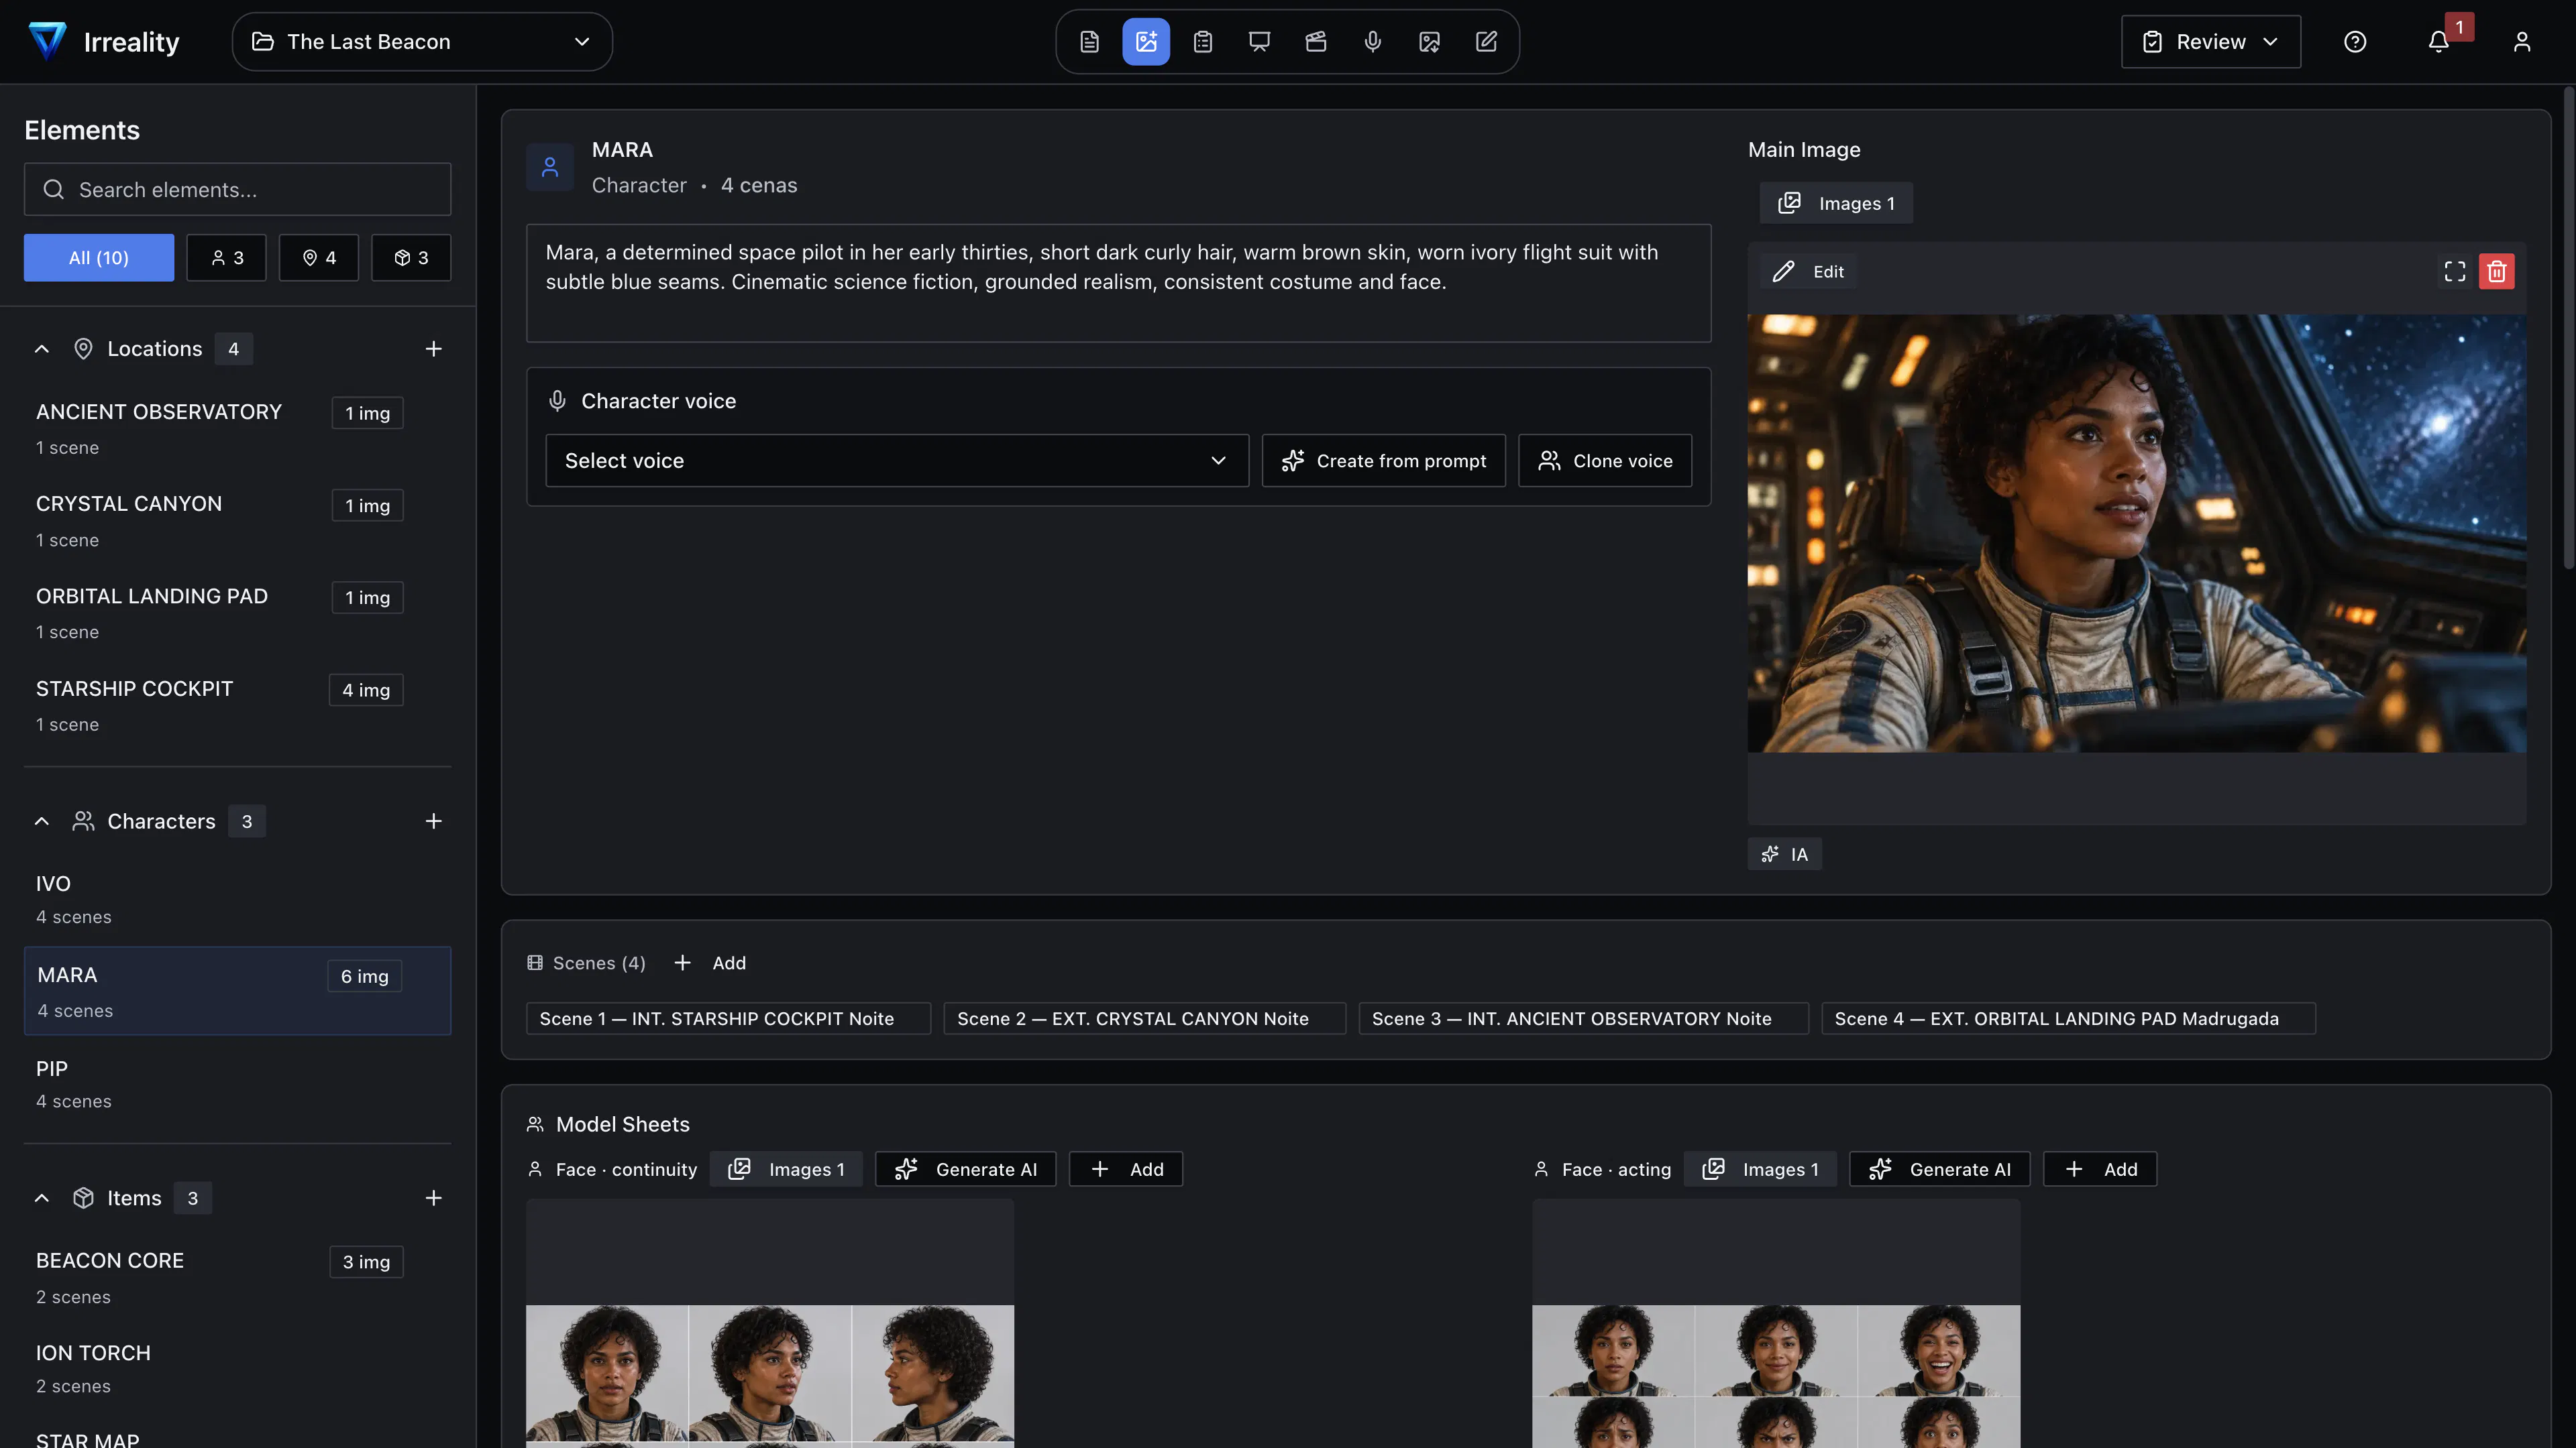Select the Elements image-sparkle toolbar icon
Screen dimensions: 2576x1448
[x=1146, y=42]
